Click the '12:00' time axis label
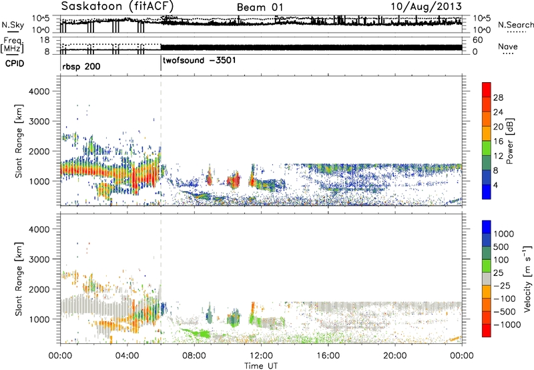The width and height of the screenshot is (534, 370). click(261, 356)
